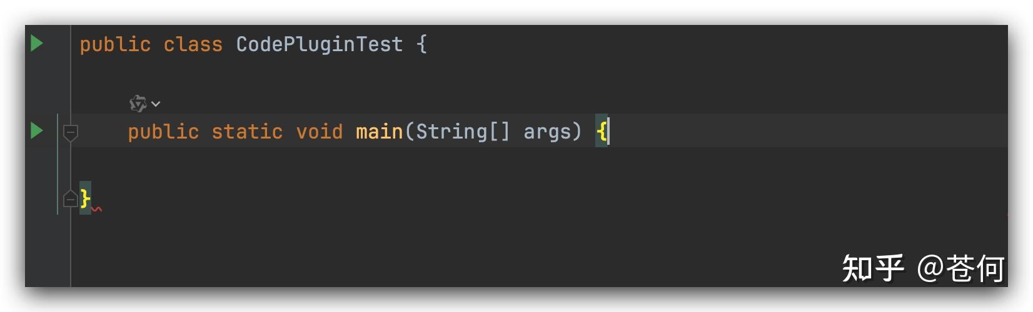Click the yellow closing brace
The width and height of the screenshot is (1033, 312).
tap(85, 198)
